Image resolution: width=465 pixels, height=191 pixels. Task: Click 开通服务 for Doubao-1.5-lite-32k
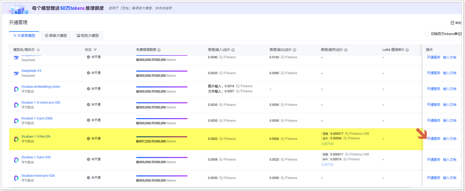pos(433,139)
